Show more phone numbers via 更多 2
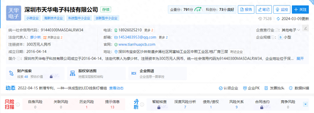 coord(148,30)
